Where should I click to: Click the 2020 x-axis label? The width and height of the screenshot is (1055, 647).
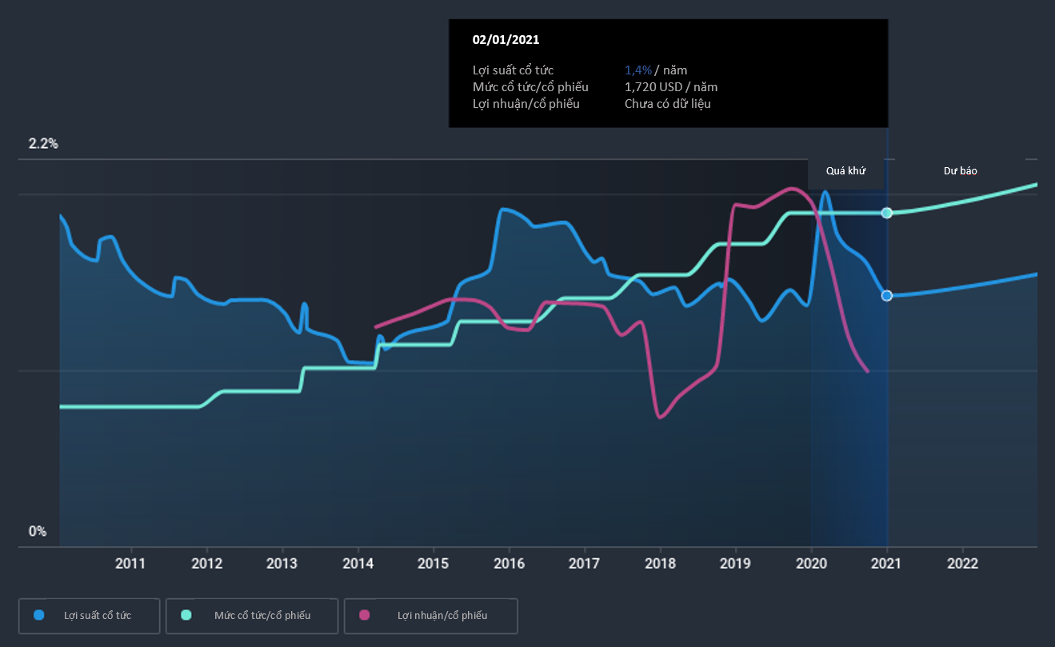click(811, 564)
